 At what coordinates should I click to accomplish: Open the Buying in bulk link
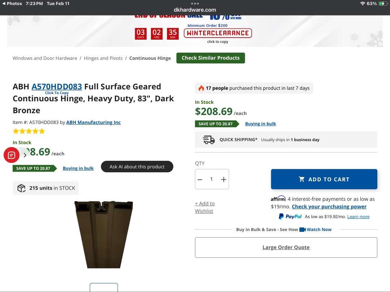point(260,124)
